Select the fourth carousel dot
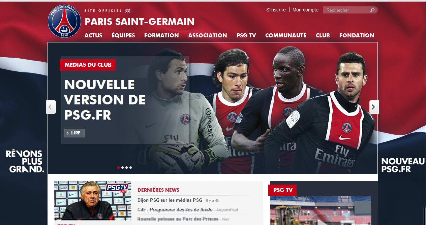 tap(130, 167)
